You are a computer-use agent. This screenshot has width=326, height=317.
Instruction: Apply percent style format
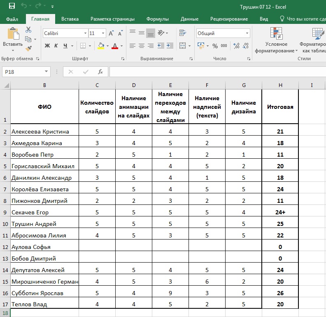215,46
